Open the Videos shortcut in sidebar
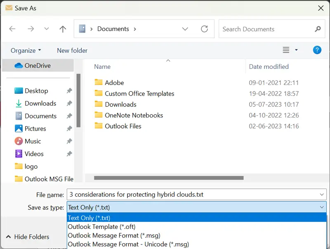This screenshot has height=249, width=330. 34,154
